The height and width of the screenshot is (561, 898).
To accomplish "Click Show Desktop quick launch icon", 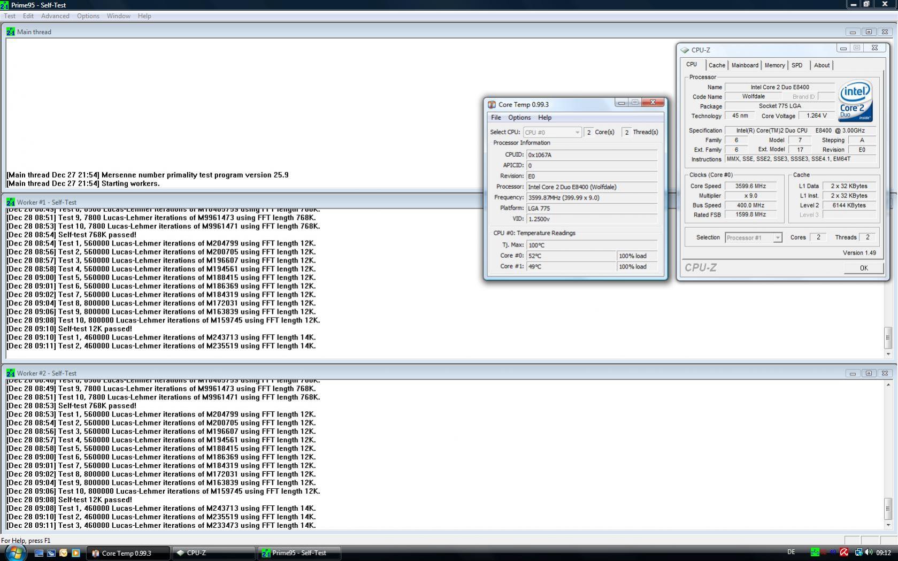I will pyautogui.click(x=39, y=553).
